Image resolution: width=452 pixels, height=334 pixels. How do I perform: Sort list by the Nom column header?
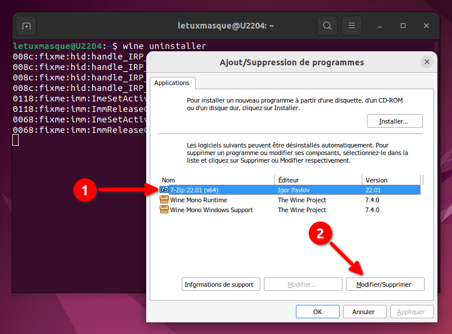click(x=217, y=180)
